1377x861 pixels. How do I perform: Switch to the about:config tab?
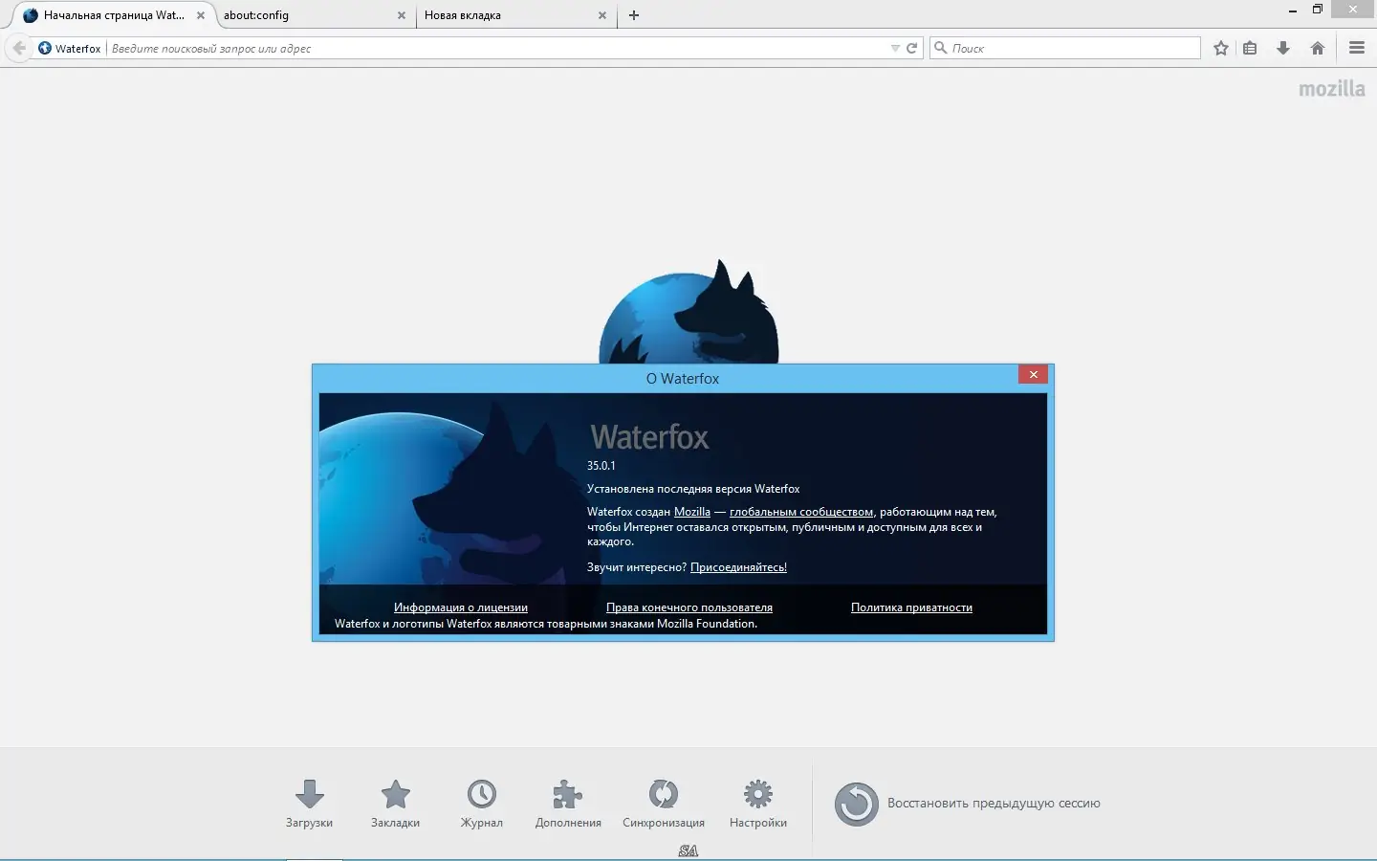click(306, 15)
